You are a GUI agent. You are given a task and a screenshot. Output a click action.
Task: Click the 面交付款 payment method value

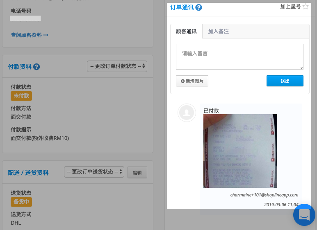[21, 117]
